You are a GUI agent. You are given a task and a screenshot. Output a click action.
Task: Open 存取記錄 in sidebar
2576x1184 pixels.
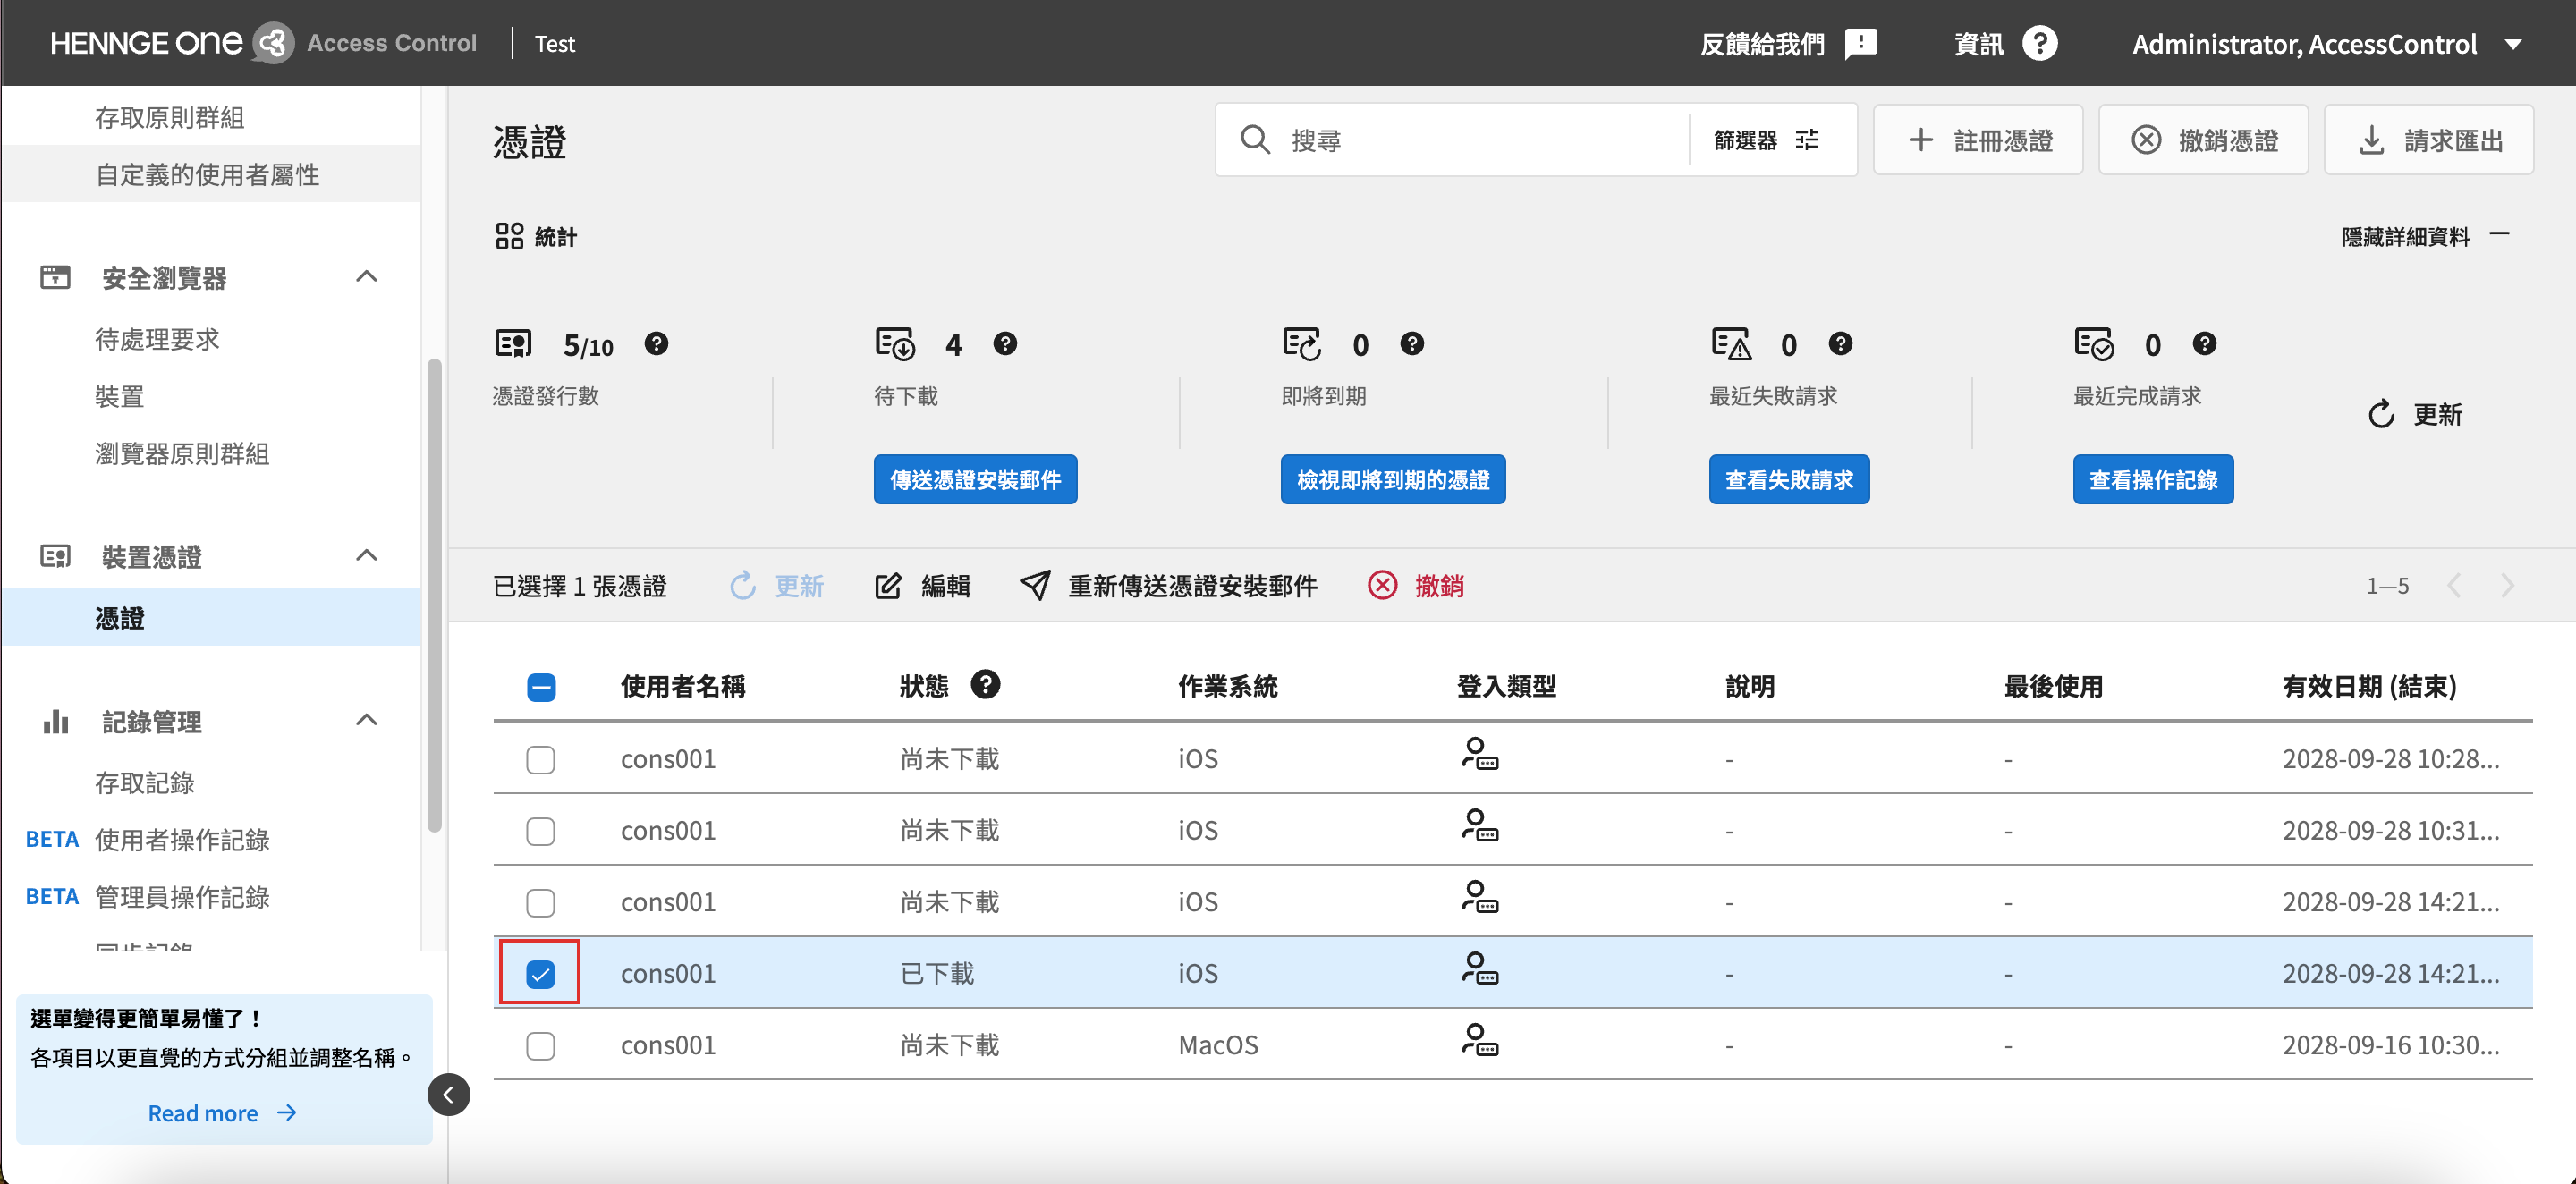[x=145, y=783]
